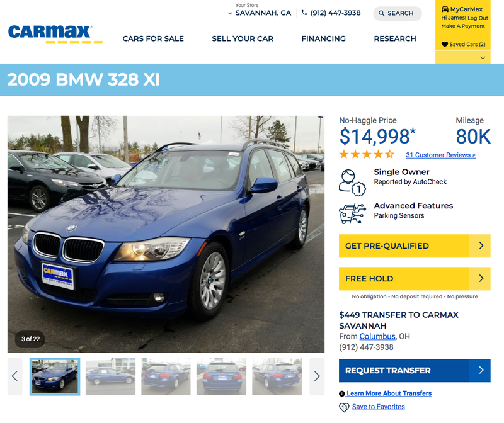Open the Financing menu
The image size is (504, 423).
click(323, 38)
